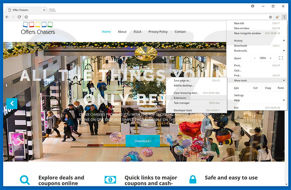This screenshot has width=291, height=190.
Task: Expand the Bookmarks submenu
Action: (257, 51)
